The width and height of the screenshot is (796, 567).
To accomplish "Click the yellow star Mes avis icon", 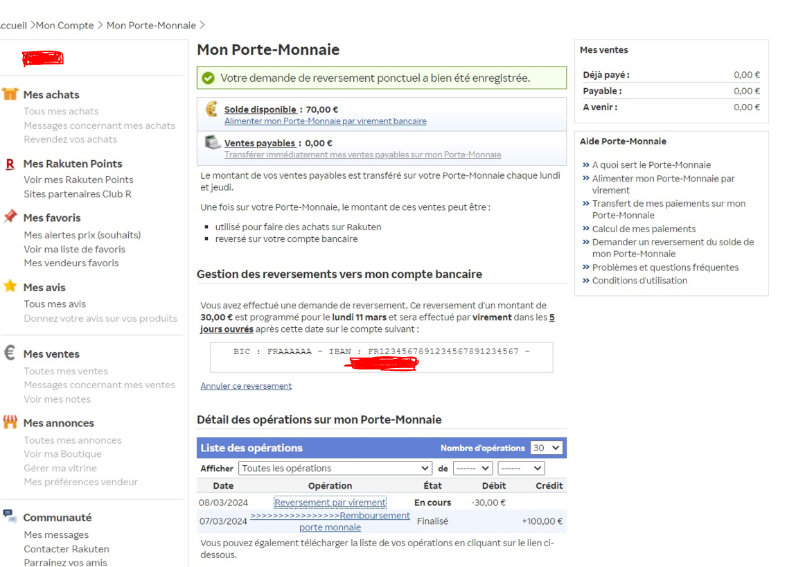I will pyautogui.click(x=10, y=286).
